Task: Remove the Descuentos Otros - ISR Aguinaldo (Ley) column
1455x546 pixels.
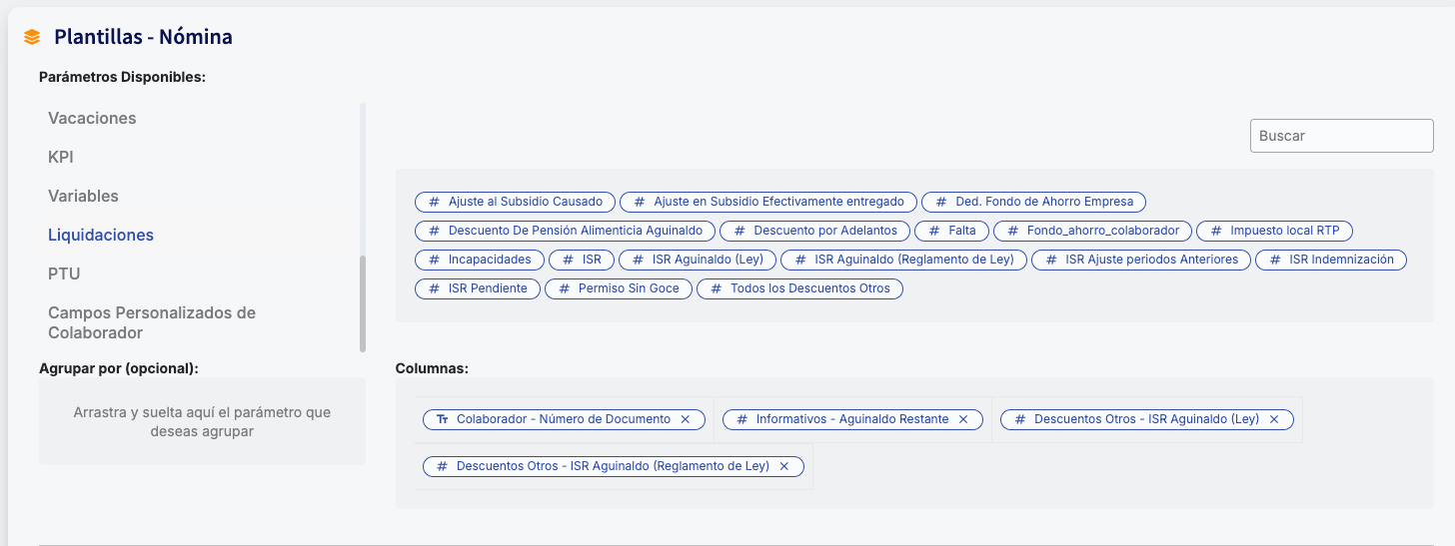Action: coord(1274,420)
